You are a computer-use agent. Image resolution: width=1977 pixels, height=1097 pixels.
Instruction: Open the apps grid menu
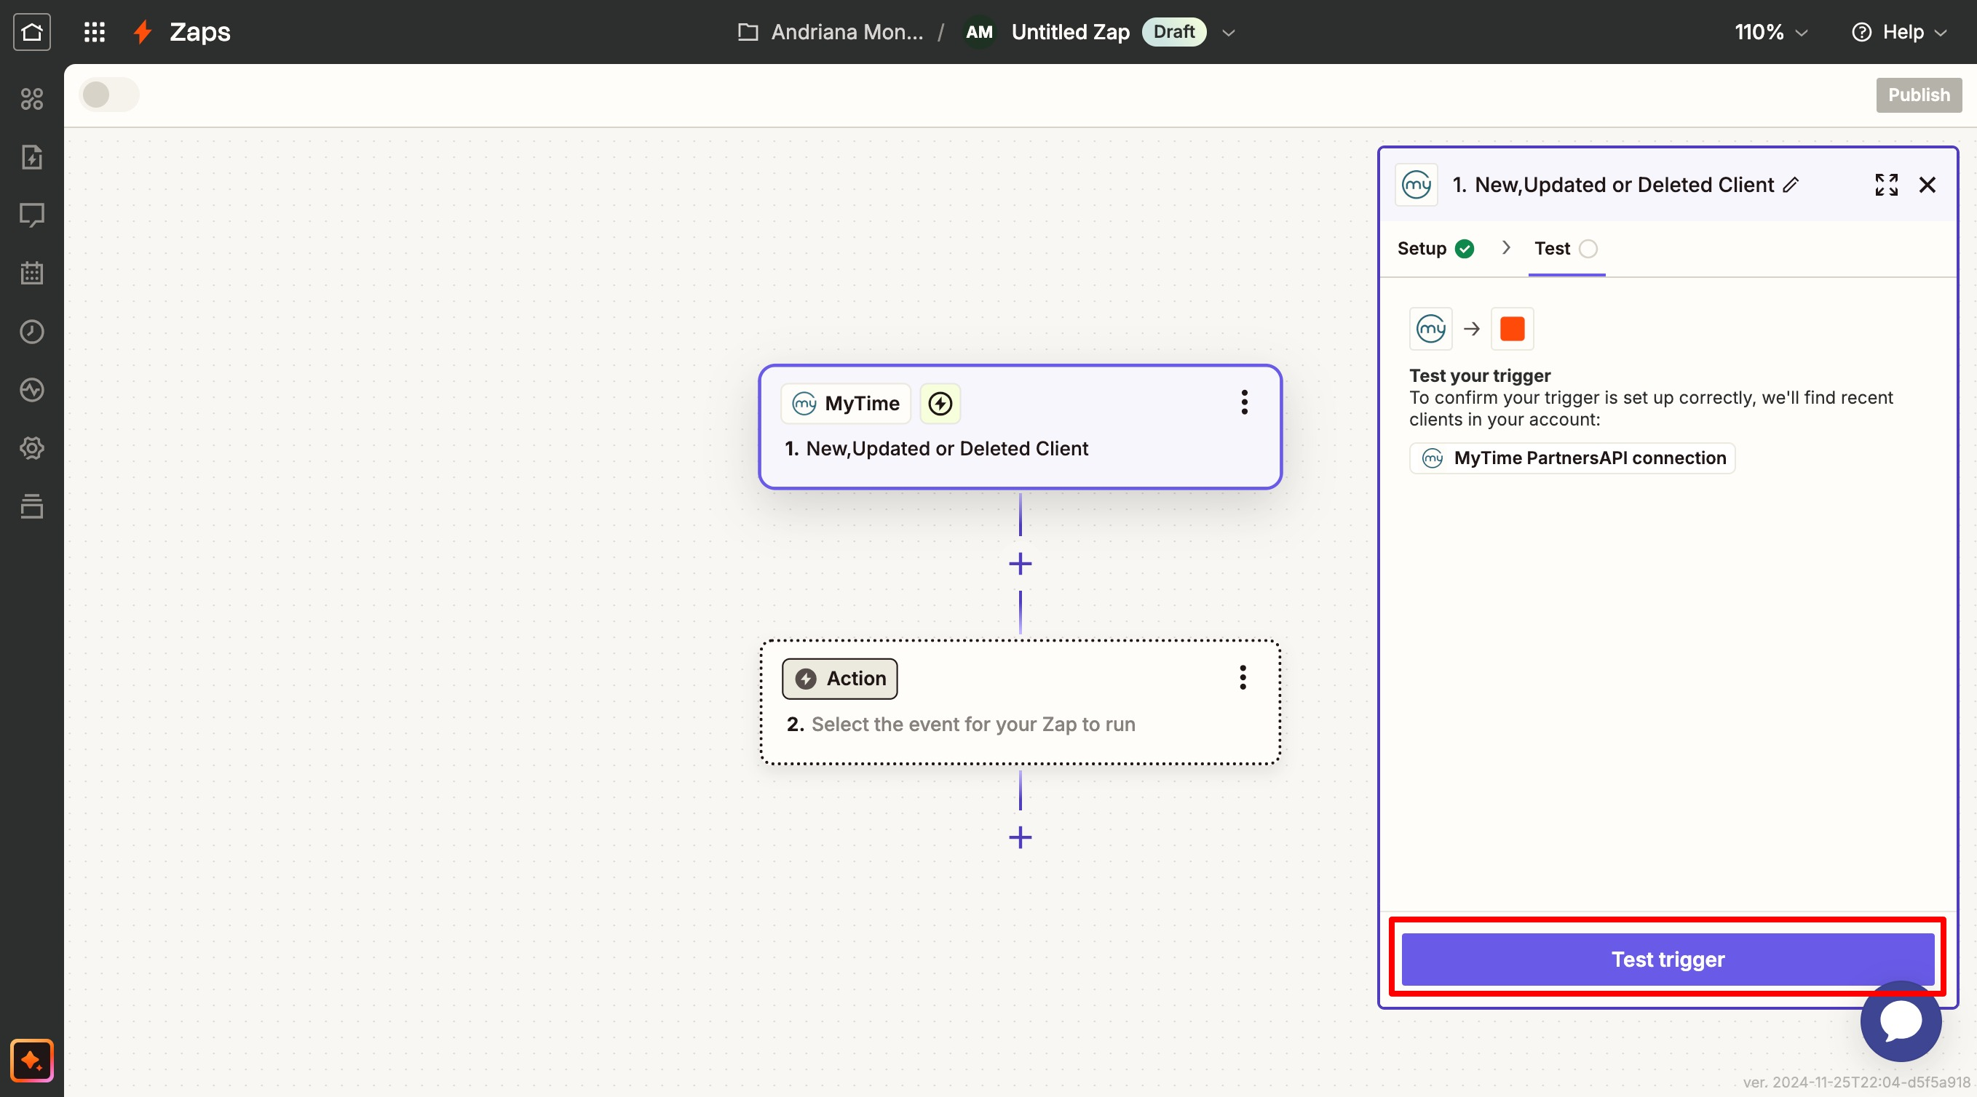(x=94, y=31)
